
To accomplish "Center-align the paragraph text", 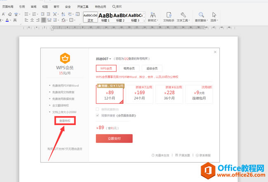I will tap(32, 20).
